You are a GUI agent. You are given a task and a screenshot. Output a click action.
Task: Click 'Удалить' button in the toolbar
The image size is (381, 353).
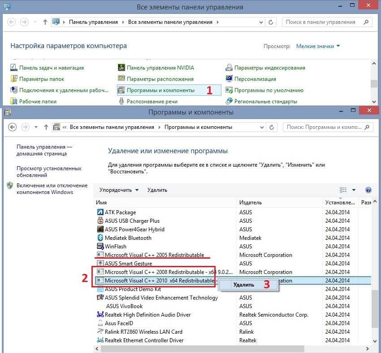click(157, 190)
